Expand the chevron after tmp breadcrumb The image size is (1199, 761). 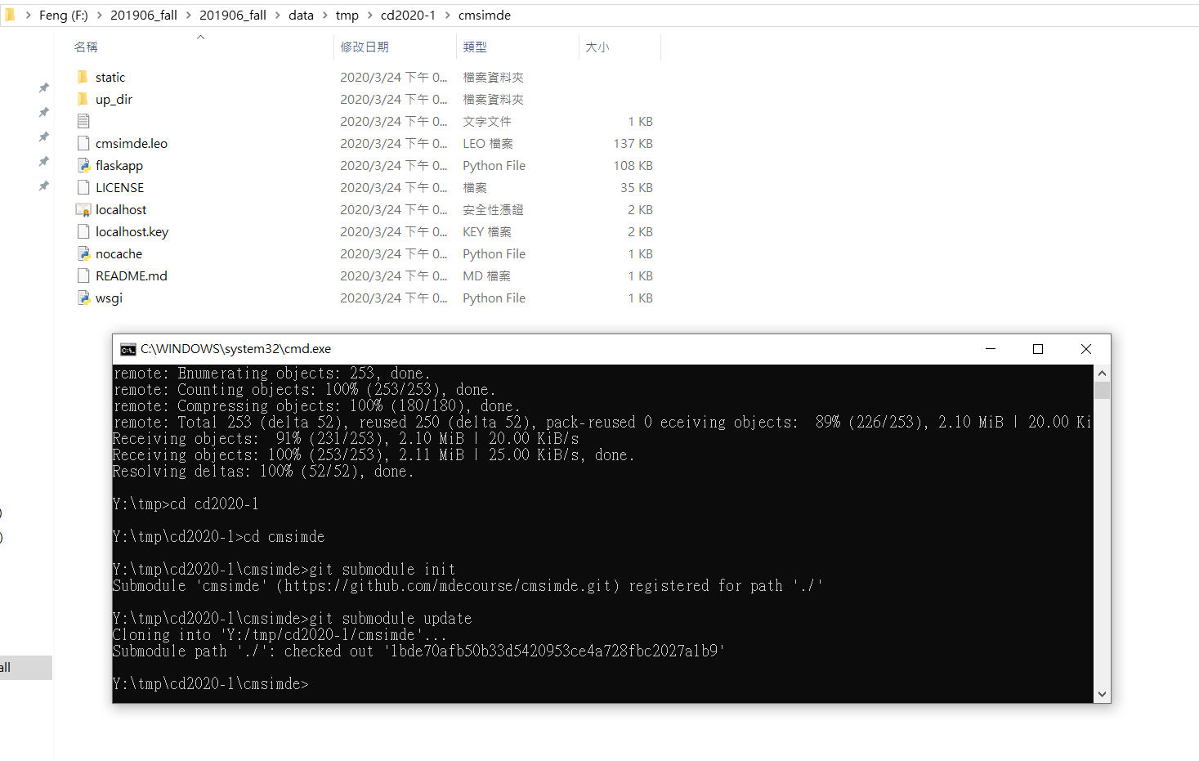pyautogui.click(x=370, y=16)
